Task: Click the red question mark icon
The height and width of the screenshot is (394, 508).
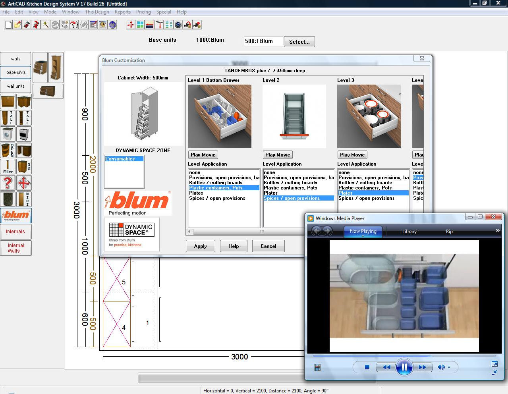Action: coord(8,183)
